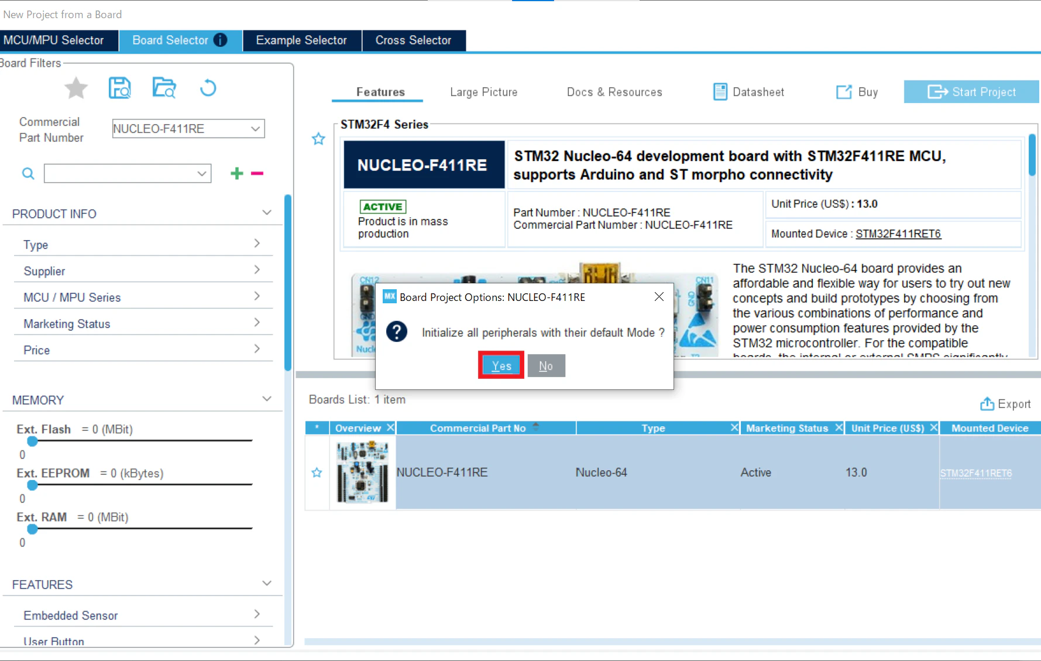Remove the Overview column with its X
1041x661 pixels.
pyautogui.click(x=390, y=428)
